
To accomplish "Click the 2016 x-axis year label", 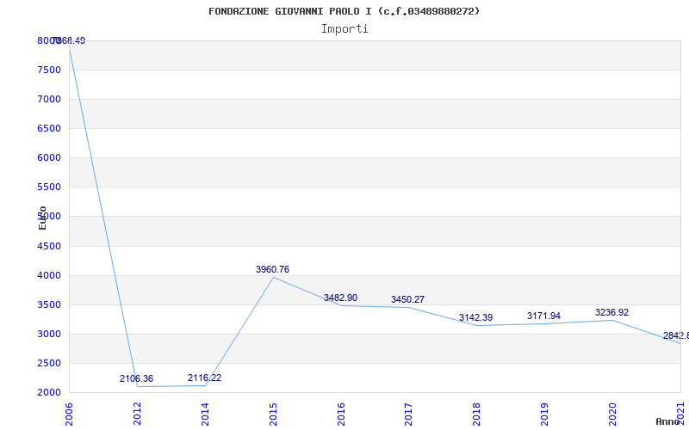I will 341,415.
